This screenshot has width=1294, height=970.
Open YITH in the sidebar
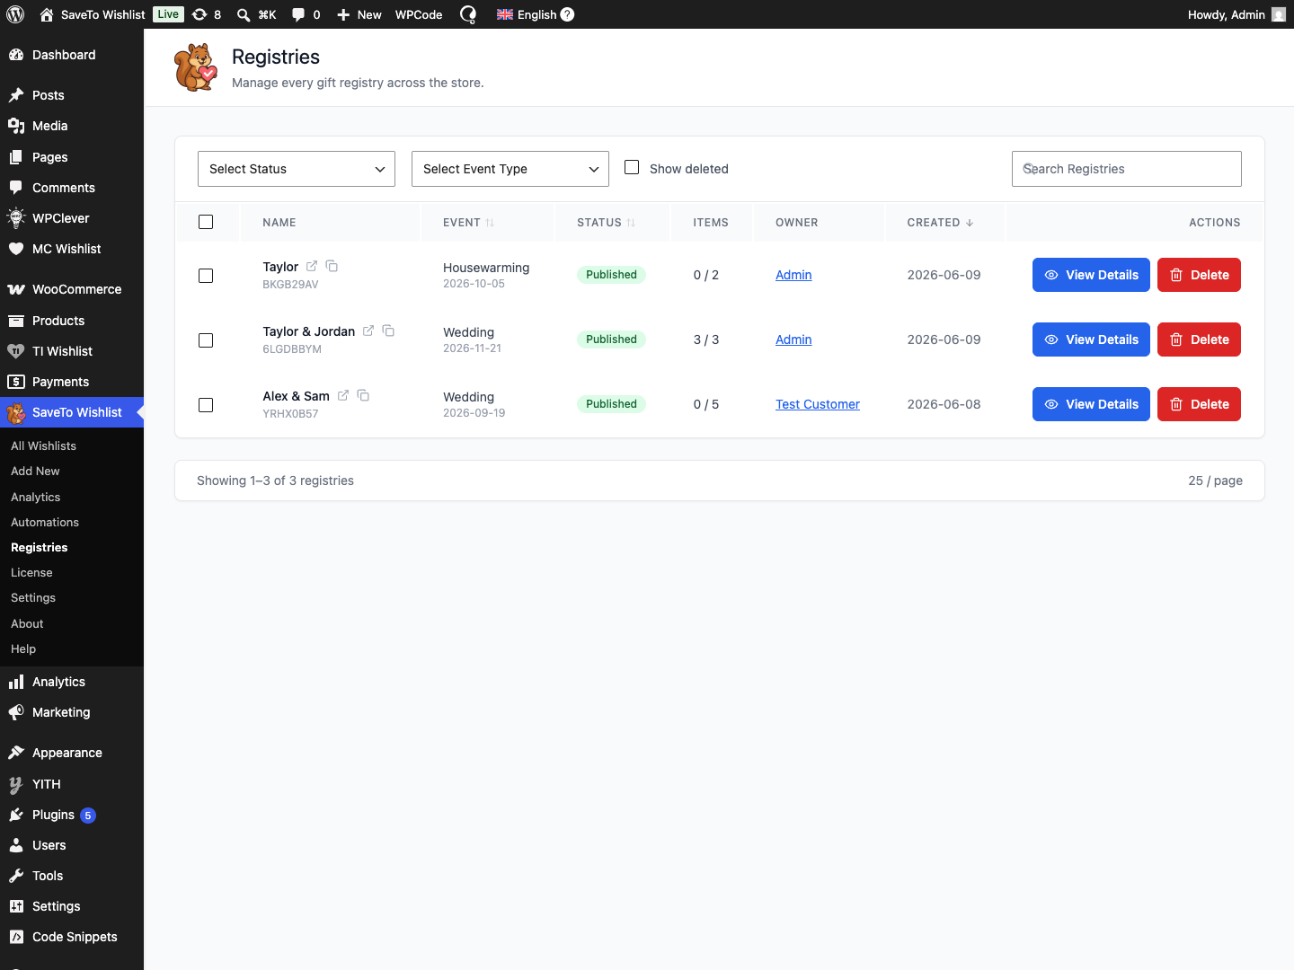(x=72, y=784)
